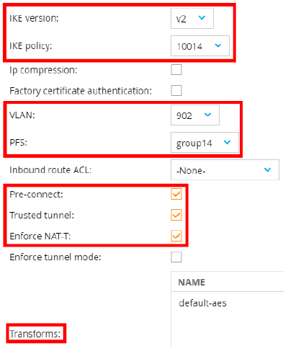Enable Factory certificate authentication checkbox
Viewport: 288px width, 354px height.
[x=176, y=91]
